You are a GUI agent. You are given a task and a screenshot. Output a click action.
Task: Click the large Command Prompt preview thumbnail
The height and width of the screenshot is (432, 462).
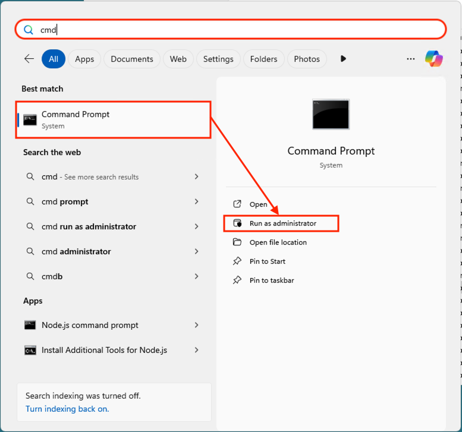click(x=331, y=114)
